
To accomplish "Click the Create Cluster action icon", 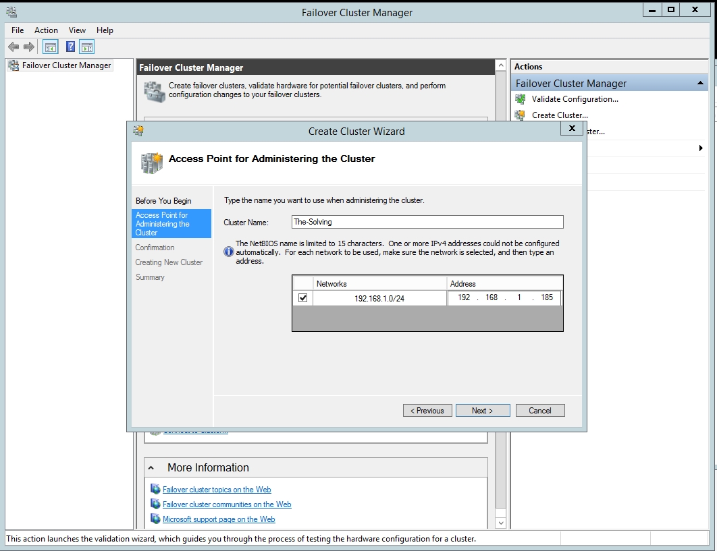I will click(521, 115).
